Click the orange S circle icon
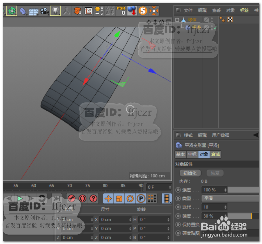This screenshot has width=262, height=244. tap(143, 11)
